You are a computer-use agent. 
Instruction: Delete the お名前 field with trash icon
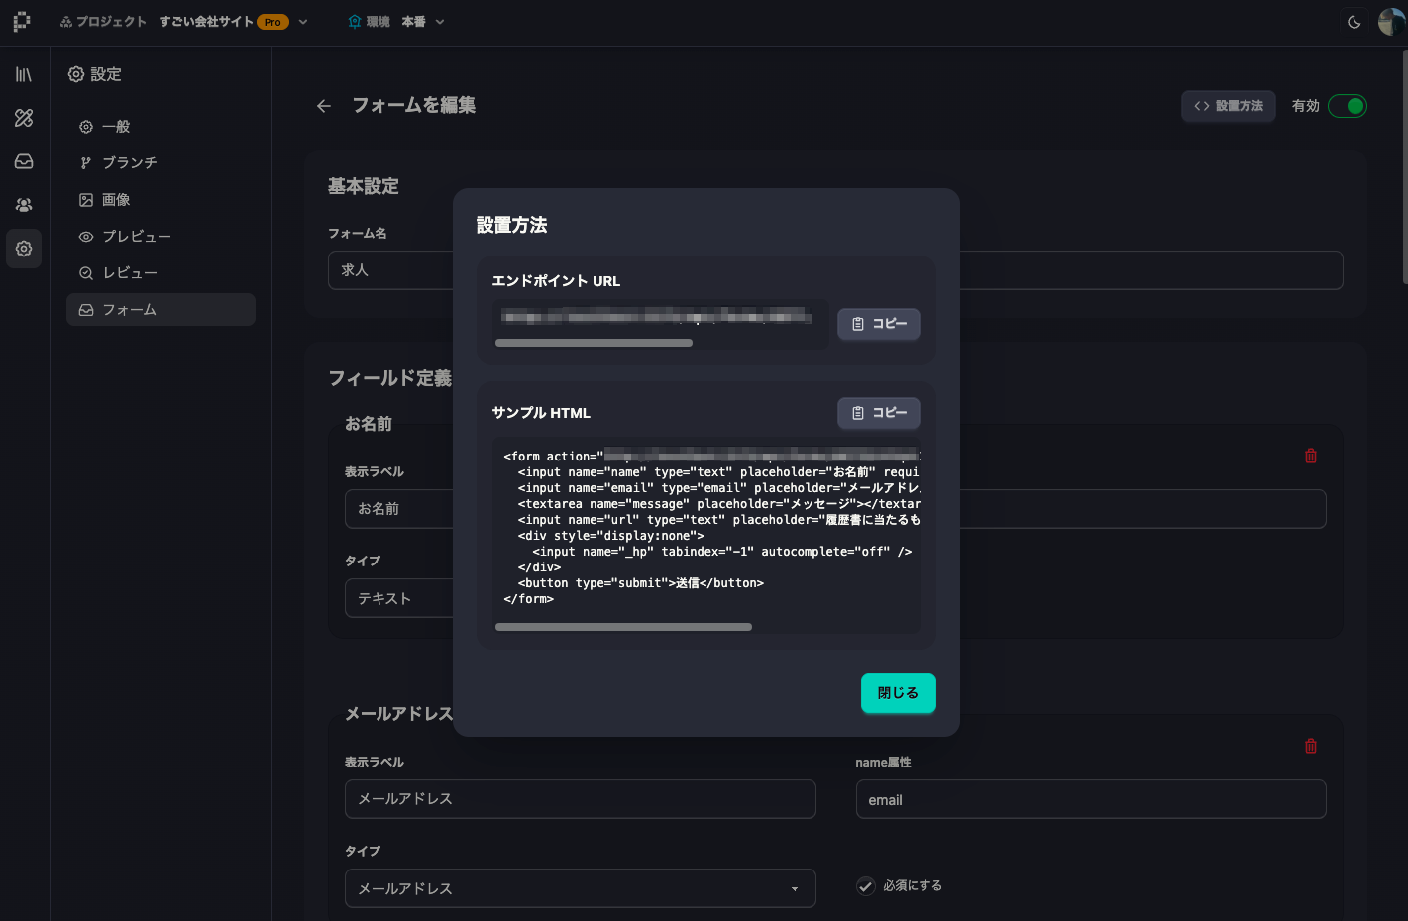(x=1311, y=456)
